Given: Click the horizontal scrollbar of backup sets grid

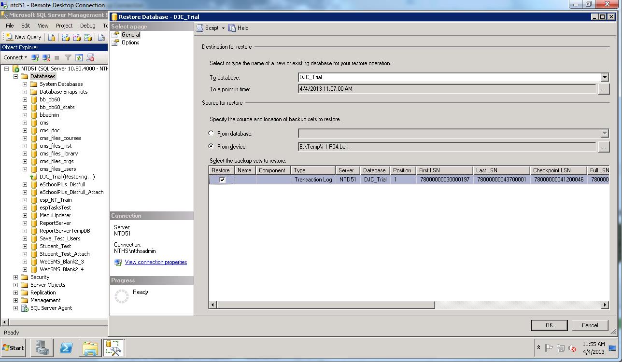Looking at the screenshot, I should 325,305.
